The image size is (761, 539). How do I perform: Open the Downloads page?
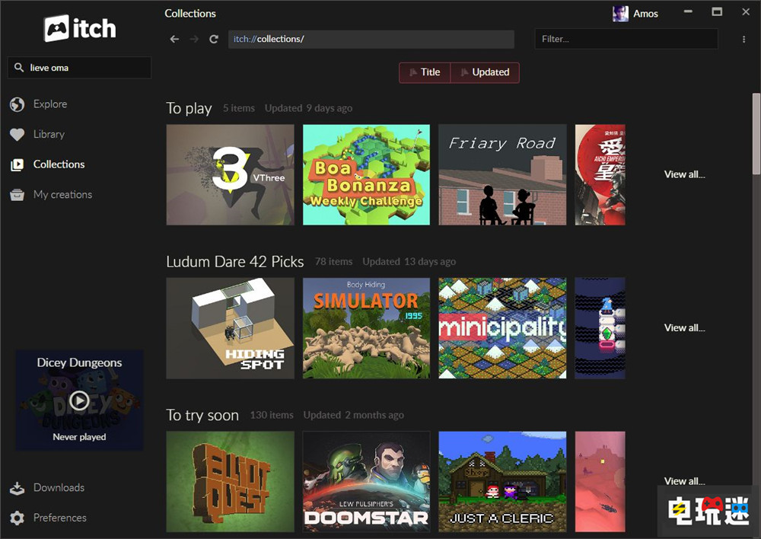pyautogui.click(x=59, y=487)
